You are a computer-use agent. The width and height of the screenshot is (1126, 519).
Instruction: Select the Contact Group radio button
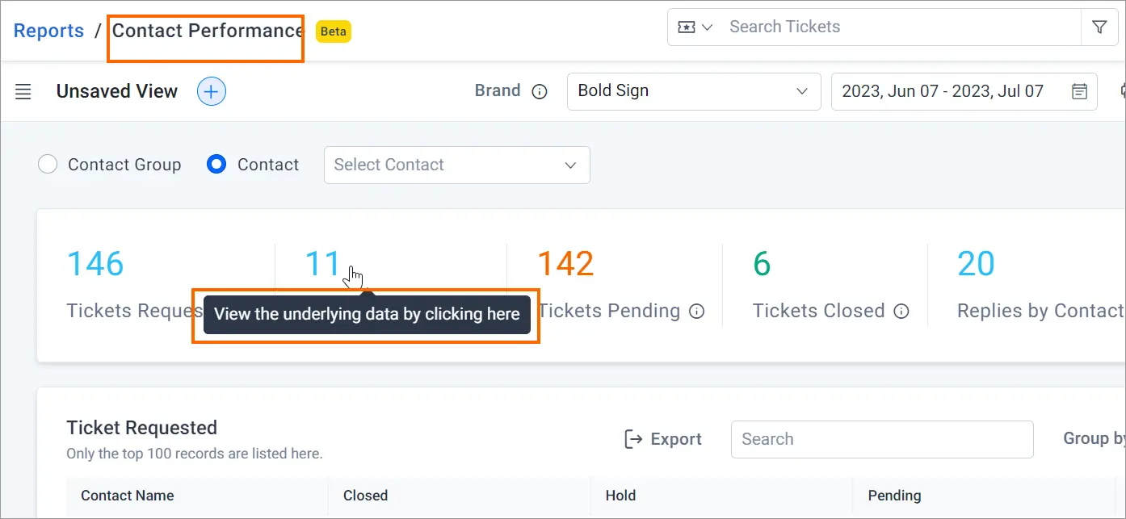pyautogui.click(x=48, y=165)
